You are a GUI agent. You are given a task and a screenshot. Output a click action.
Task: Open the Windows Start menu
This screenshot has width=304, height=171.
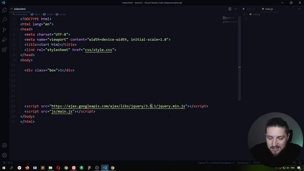[x=4, y=168]
